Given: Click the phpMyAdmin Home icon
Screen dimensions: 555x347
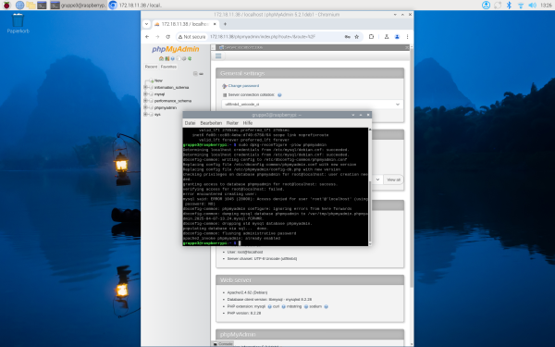Looking at the screenshot, I should coord(161,58).
